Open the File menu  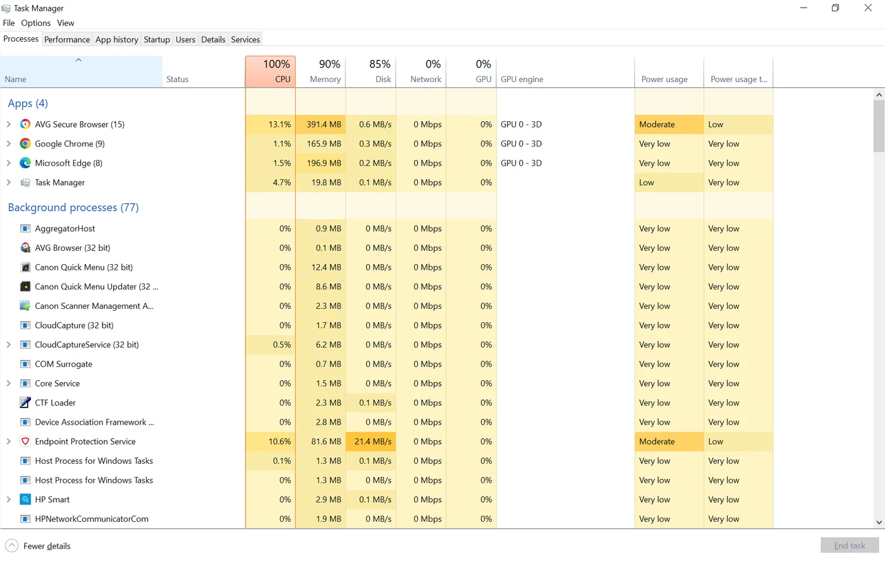9,23
